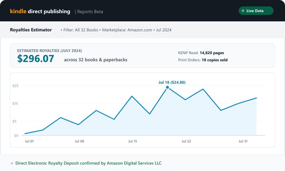Viewport: 285px width, 171px height.
Task: Click the green deposit confirmed checkmark icon
Action: [12, 163]
